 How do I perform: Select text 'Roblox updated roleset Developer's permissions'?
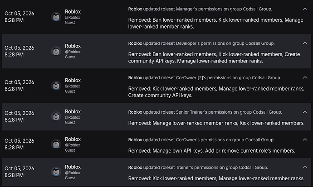[176, 43]
